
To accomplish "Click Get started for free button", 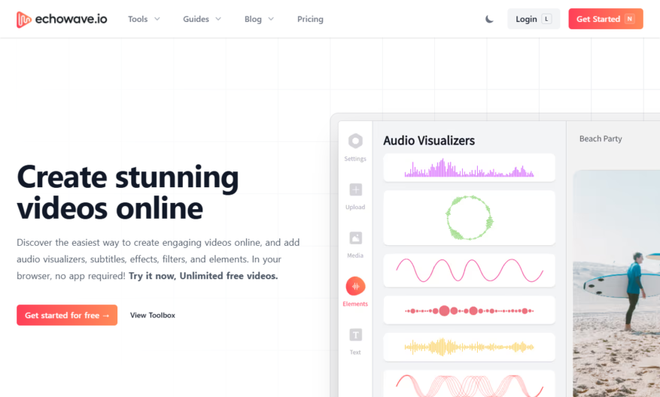I will [x=67, y=315].
